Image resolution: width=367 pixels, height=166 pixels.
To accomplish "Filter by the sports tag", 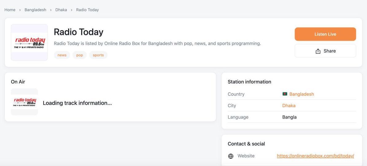I will [x=98, y=55].
